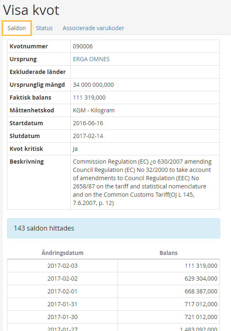Viewport: 231px width, 331px height.
Task: Click the 668 387,000 balance value
Action: [201, 291]
